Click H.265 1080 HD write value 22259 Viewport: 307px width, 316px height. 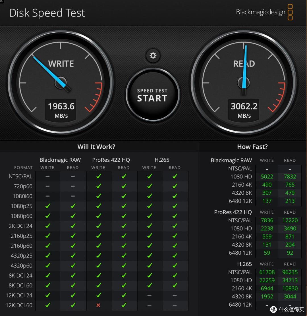click(267, 280)
